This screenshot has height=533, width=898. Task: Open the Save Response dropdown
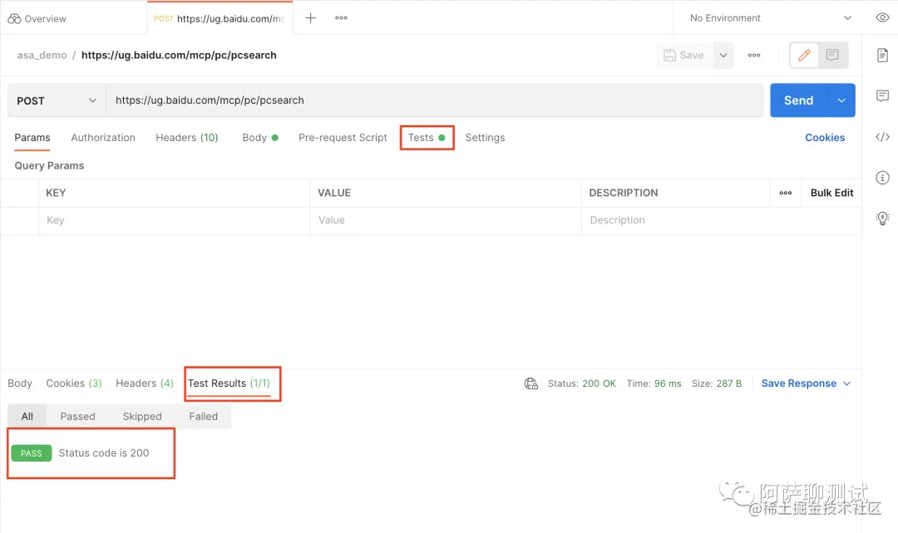[x=806, y=384]
